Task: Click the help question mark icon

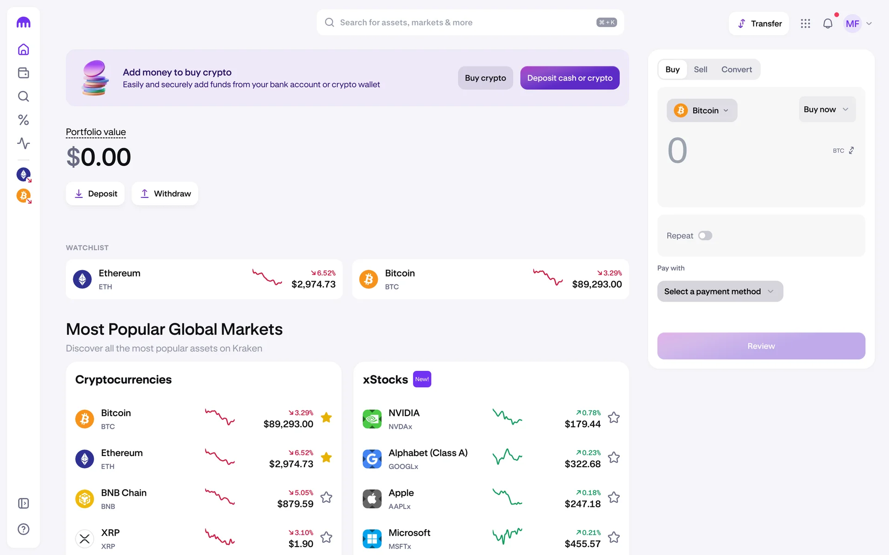Action: (x=23, y=529)
